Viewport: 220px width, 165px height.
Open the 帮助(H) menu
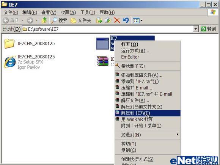point(107,13)
